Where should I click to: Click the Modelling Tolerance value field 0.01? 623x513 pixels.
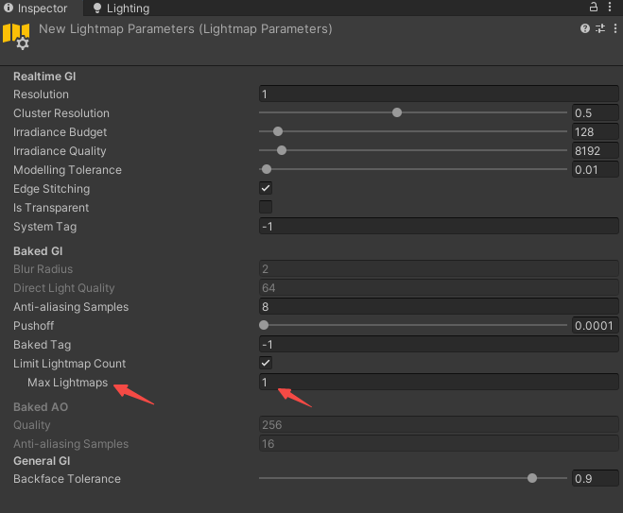coord(596,169)
